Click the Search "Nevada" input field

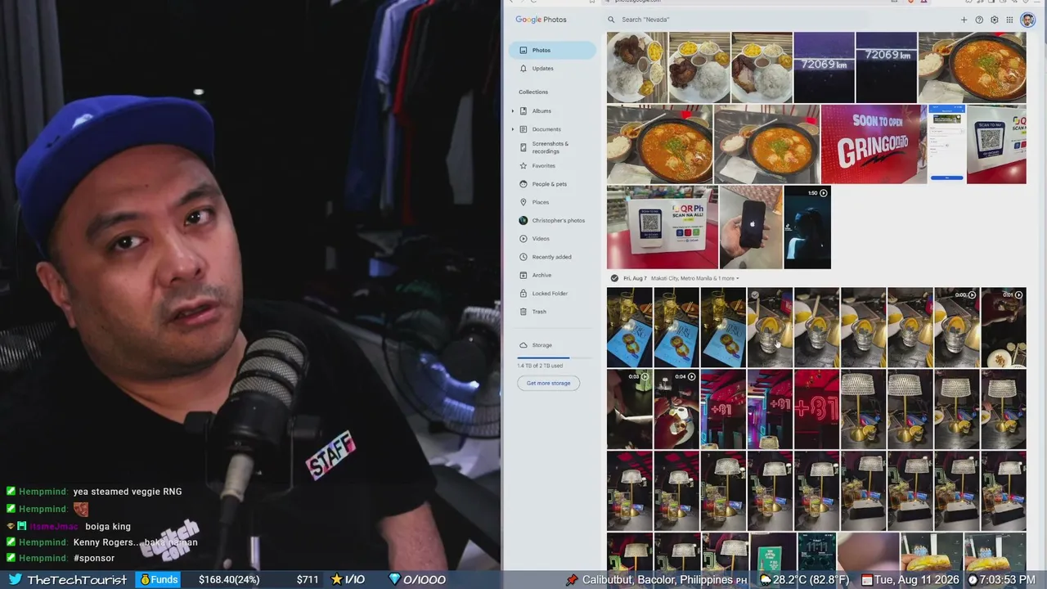[x=777, y=20]
